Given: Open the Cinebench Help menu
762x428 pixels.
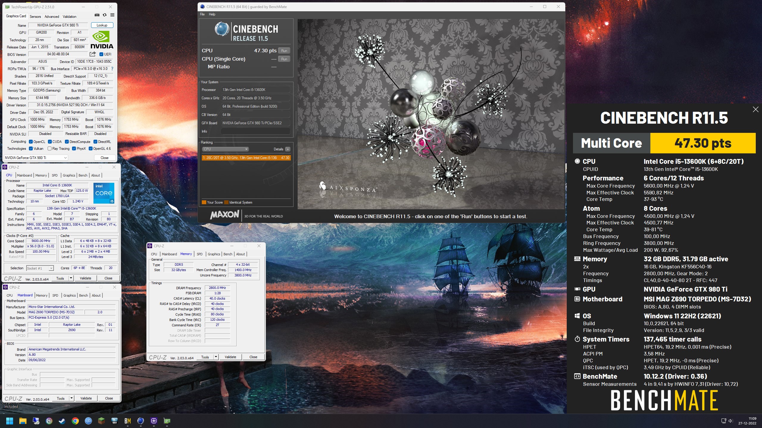Looking at the screenshot, I should coord(212,14).
